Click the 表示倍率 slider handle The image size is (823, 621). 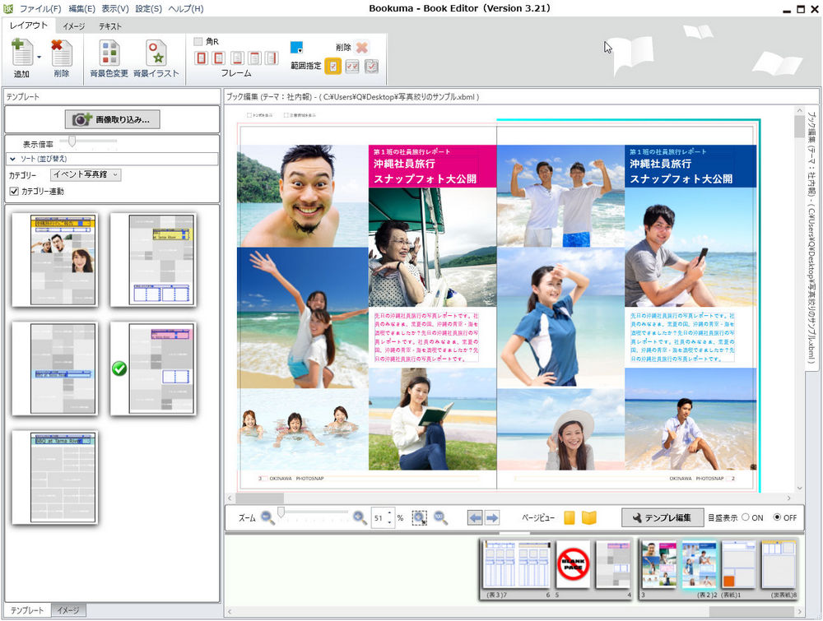(x=73, y=141)
